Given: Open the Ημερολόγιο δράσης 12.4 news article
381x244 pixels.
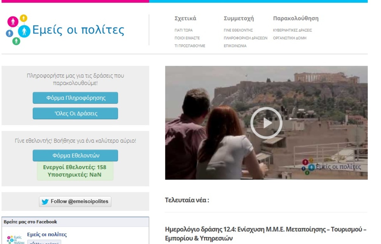Looking at the screenshot, I should click(266, 233).
